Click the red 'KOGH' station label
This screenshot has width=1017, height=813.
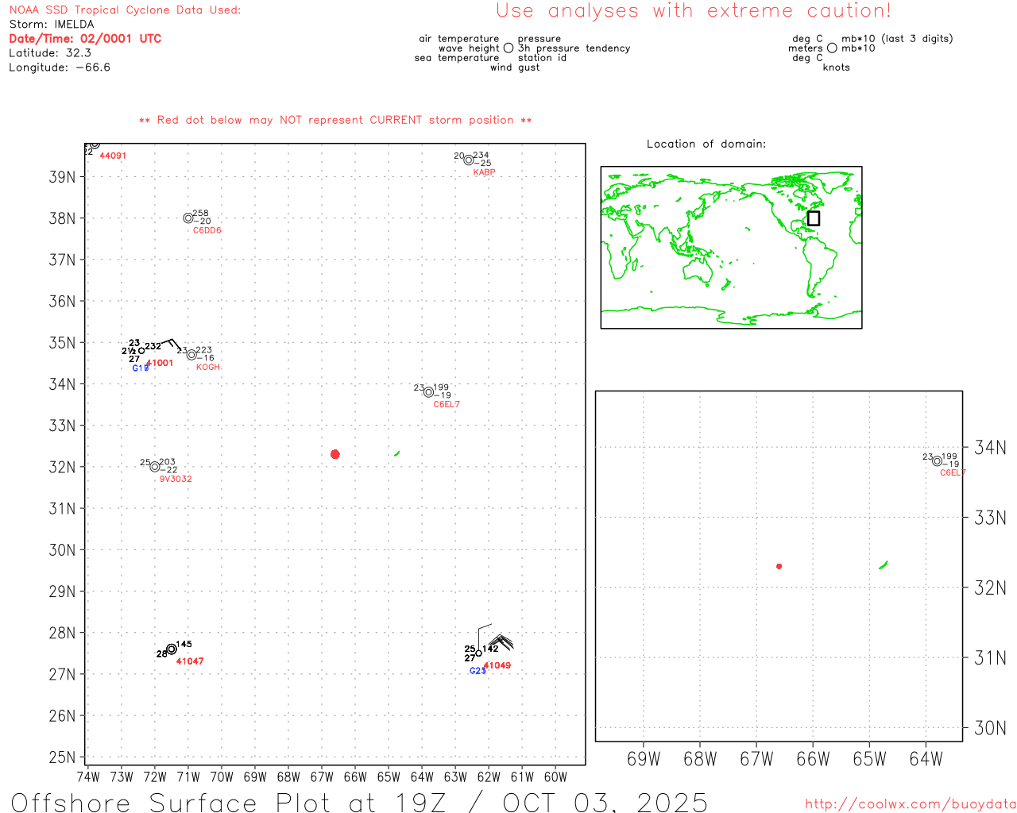[208, 367]
